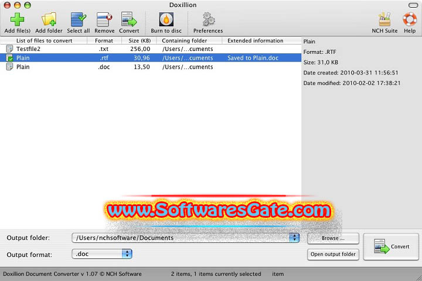The height and width of the screenshot is (281, 422).
Task: Select the Plain .rtf row name
Action: [23, 58]
